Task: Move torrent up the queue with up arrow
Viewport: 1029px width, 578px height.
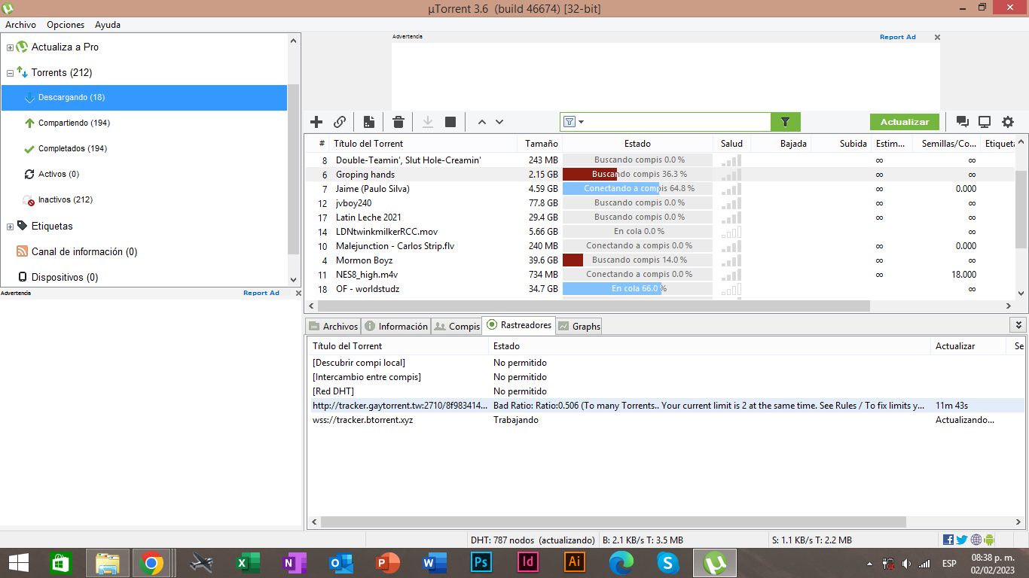Action: tap(482, 122)
